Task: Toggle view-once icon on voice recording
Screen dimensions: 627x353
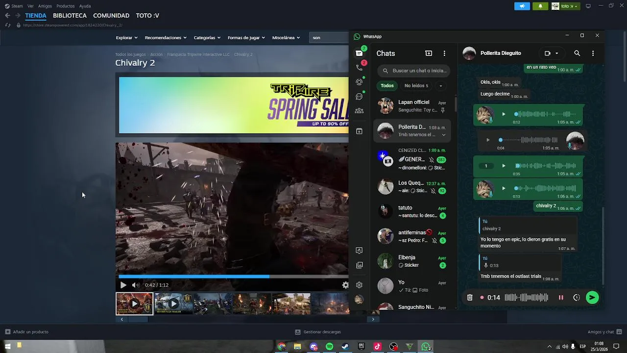Action: coord(577,298)
